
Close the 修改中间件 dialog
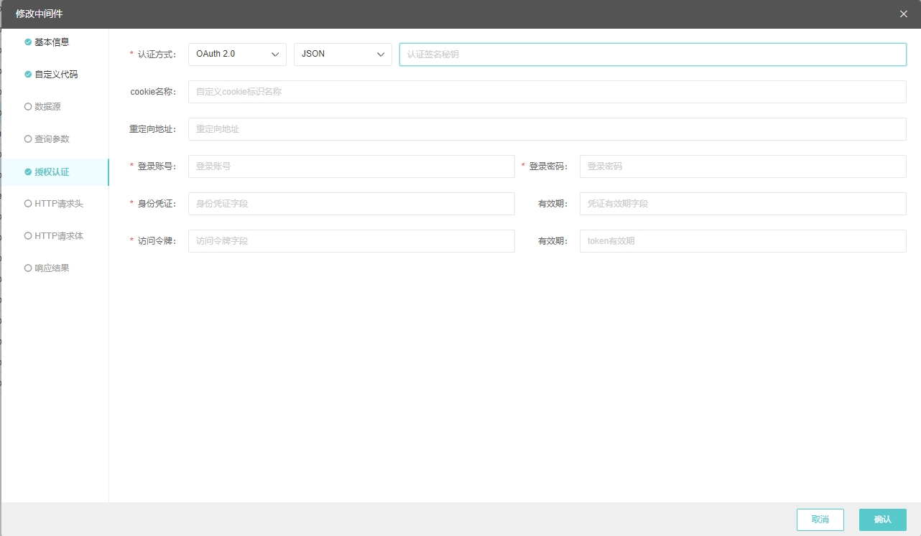click(904, 14)
